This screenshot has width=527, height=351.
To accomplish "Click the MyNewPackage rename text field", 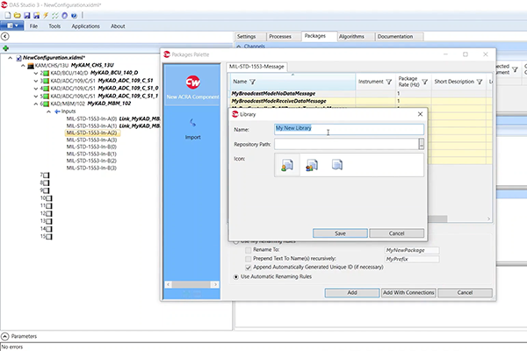I will pyautogui.click(x=412, y=250).
